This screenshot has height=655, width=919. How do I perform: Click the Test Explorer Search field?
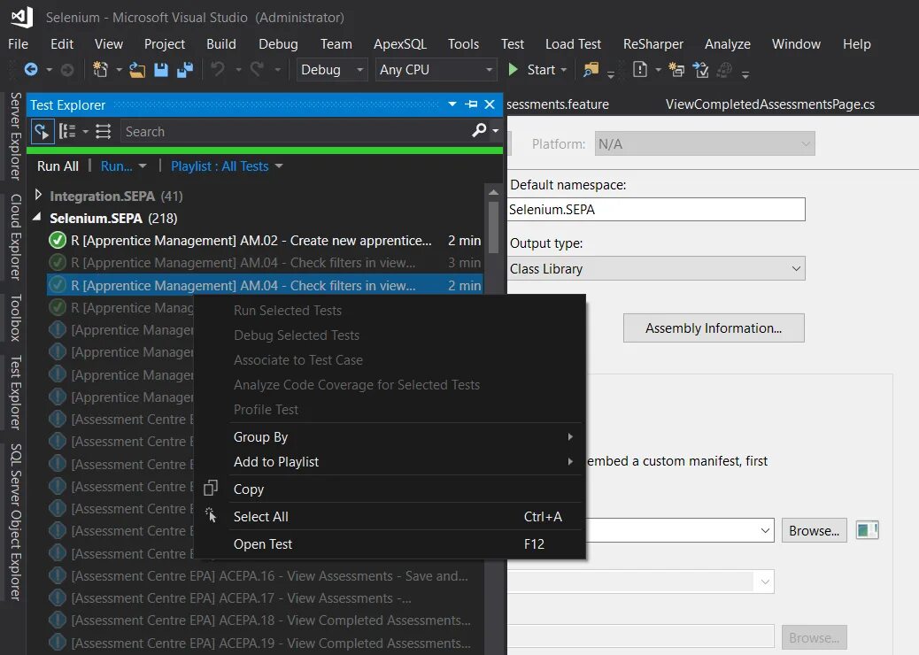tap(296, 131)
